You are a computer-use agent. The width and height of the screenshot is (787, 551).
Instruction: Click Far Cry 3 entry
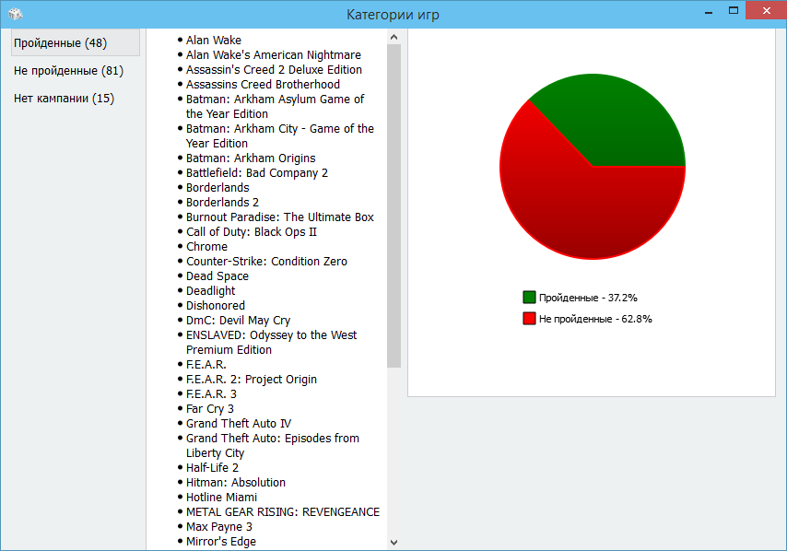click(x=210, y=409)
